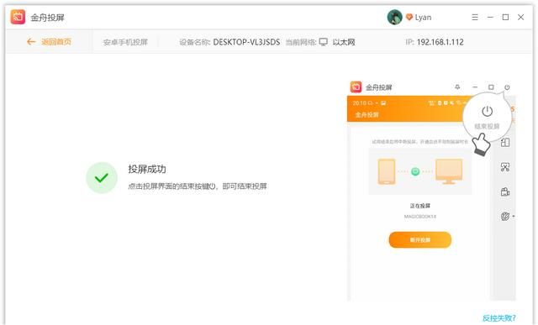538x325 pixels.
Task: Click the scissors screenshot icon in preview sidebar
Action: click(x=505, y=167)
